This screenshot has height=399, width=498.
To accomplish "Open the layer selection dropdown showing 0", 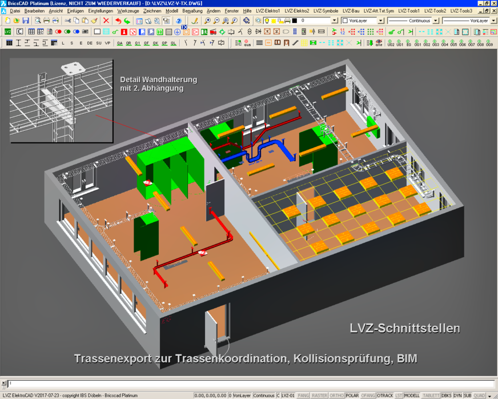I will click(x=334, y=21).
